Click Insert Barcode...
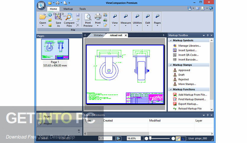The image size is (247, 143). 186,59
